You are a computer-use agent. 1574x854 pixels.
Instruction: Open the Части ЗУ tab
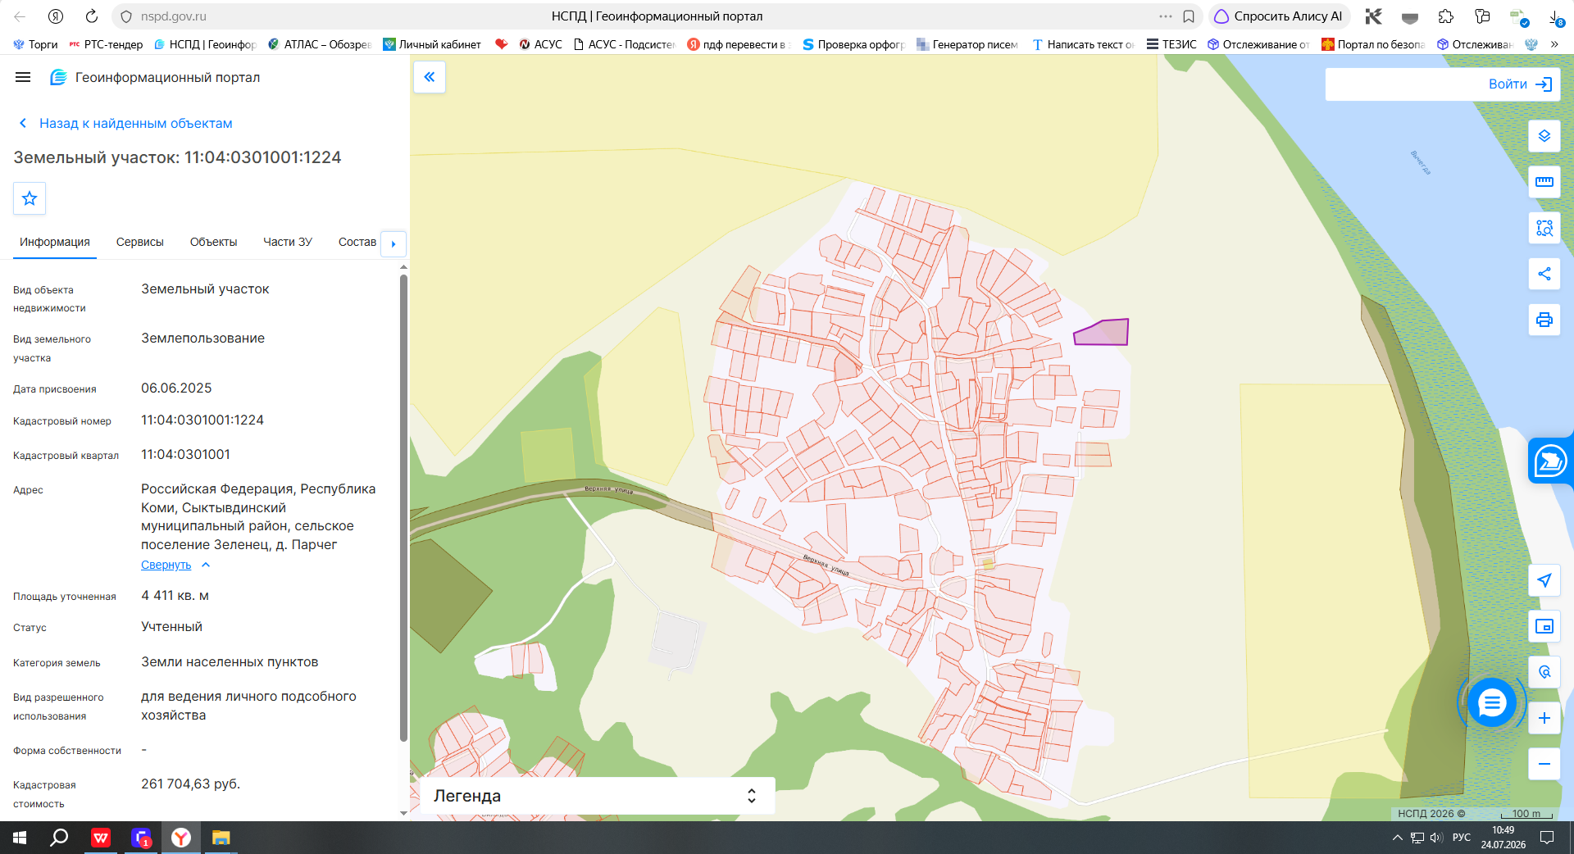tap(288, 242)
